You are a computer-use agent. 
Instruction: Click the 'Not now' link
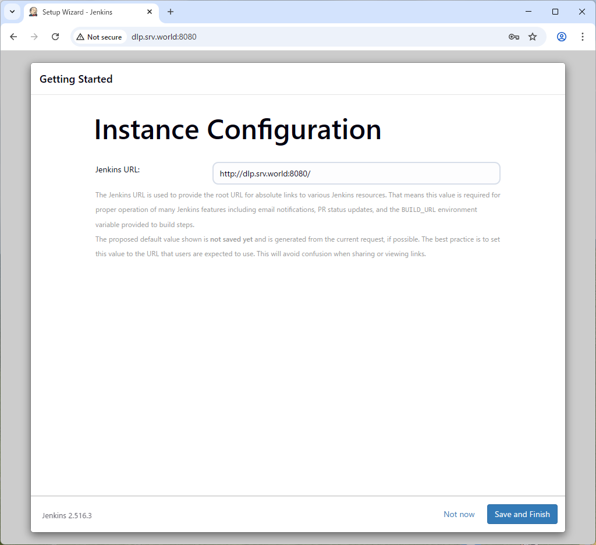click(459, 514)
